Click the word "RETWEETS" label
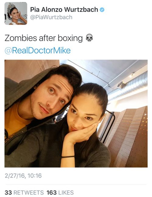The height and width of the screenshot is (197, 152). tap(29, 193)
